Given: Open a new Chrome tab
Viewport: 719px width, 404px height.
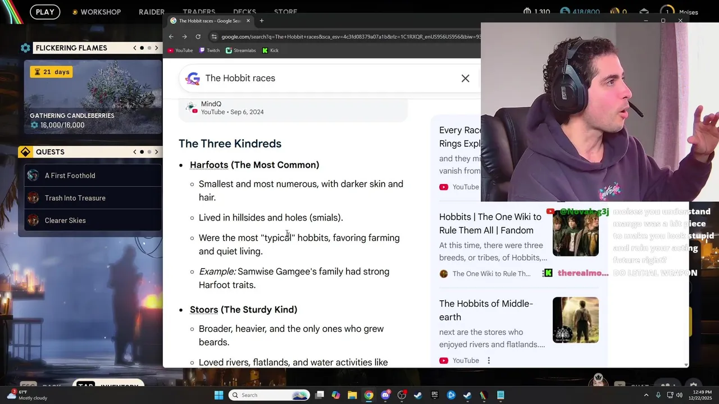Looking at the screenshot, I should point(261,21).
